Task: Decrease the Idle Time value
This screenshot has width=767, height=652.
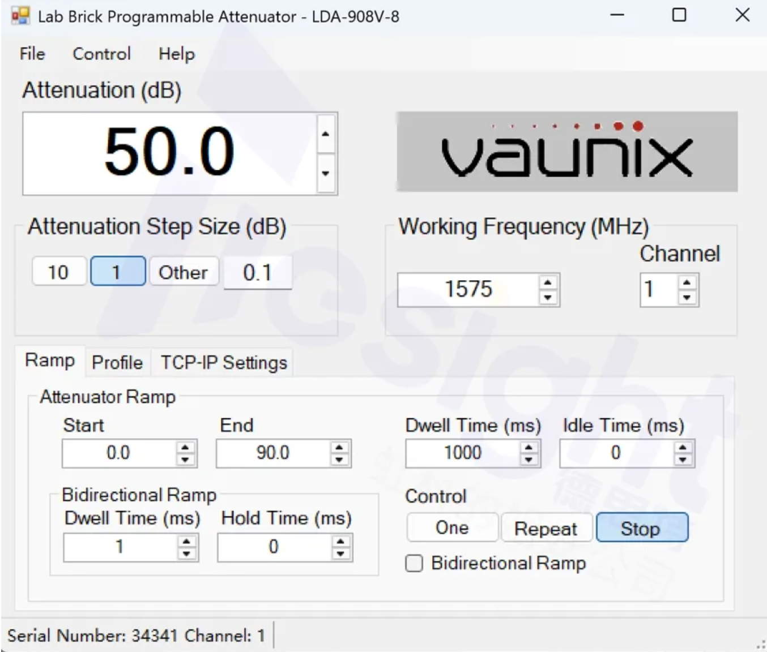Action: [x=683, y=460]
